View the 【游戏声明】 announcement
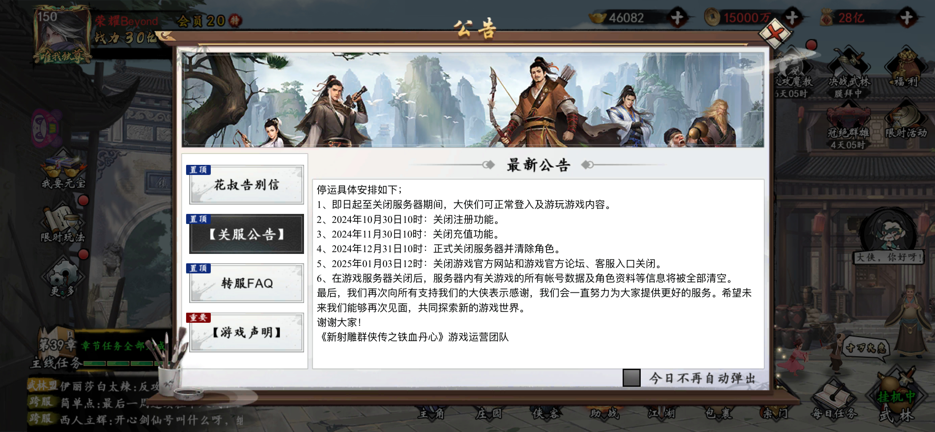The image size is (935, 432). [x=247, y=332]
